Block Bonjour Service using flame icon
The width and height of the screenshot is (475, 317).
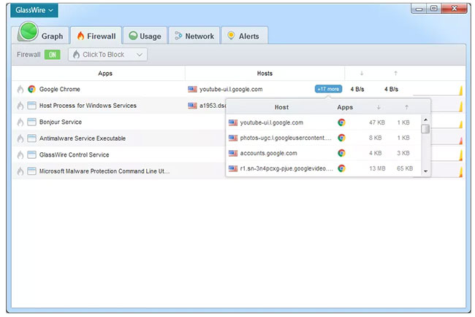[20, 122]
